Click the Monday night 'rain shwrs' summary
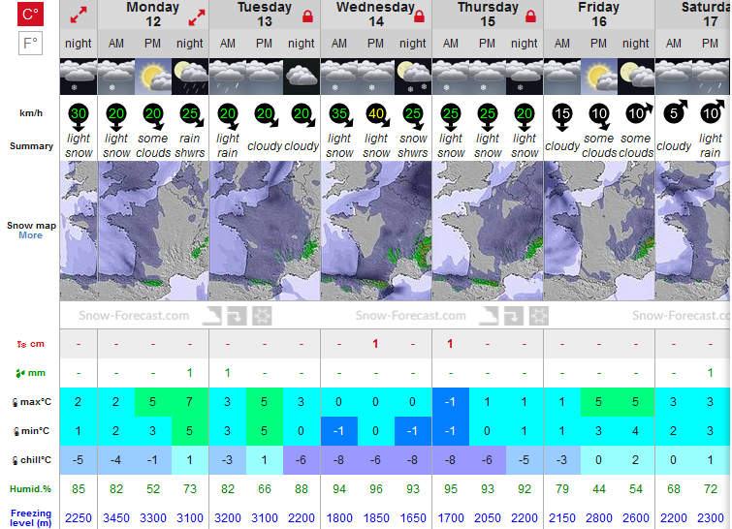This screenshot has width=732, height=529. click(190, 145)
